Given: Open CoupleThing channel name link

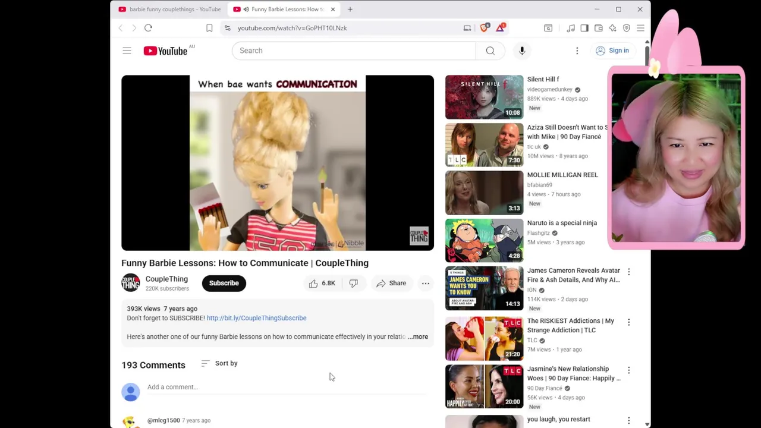Looking at the screenshot, I should 166,279.
